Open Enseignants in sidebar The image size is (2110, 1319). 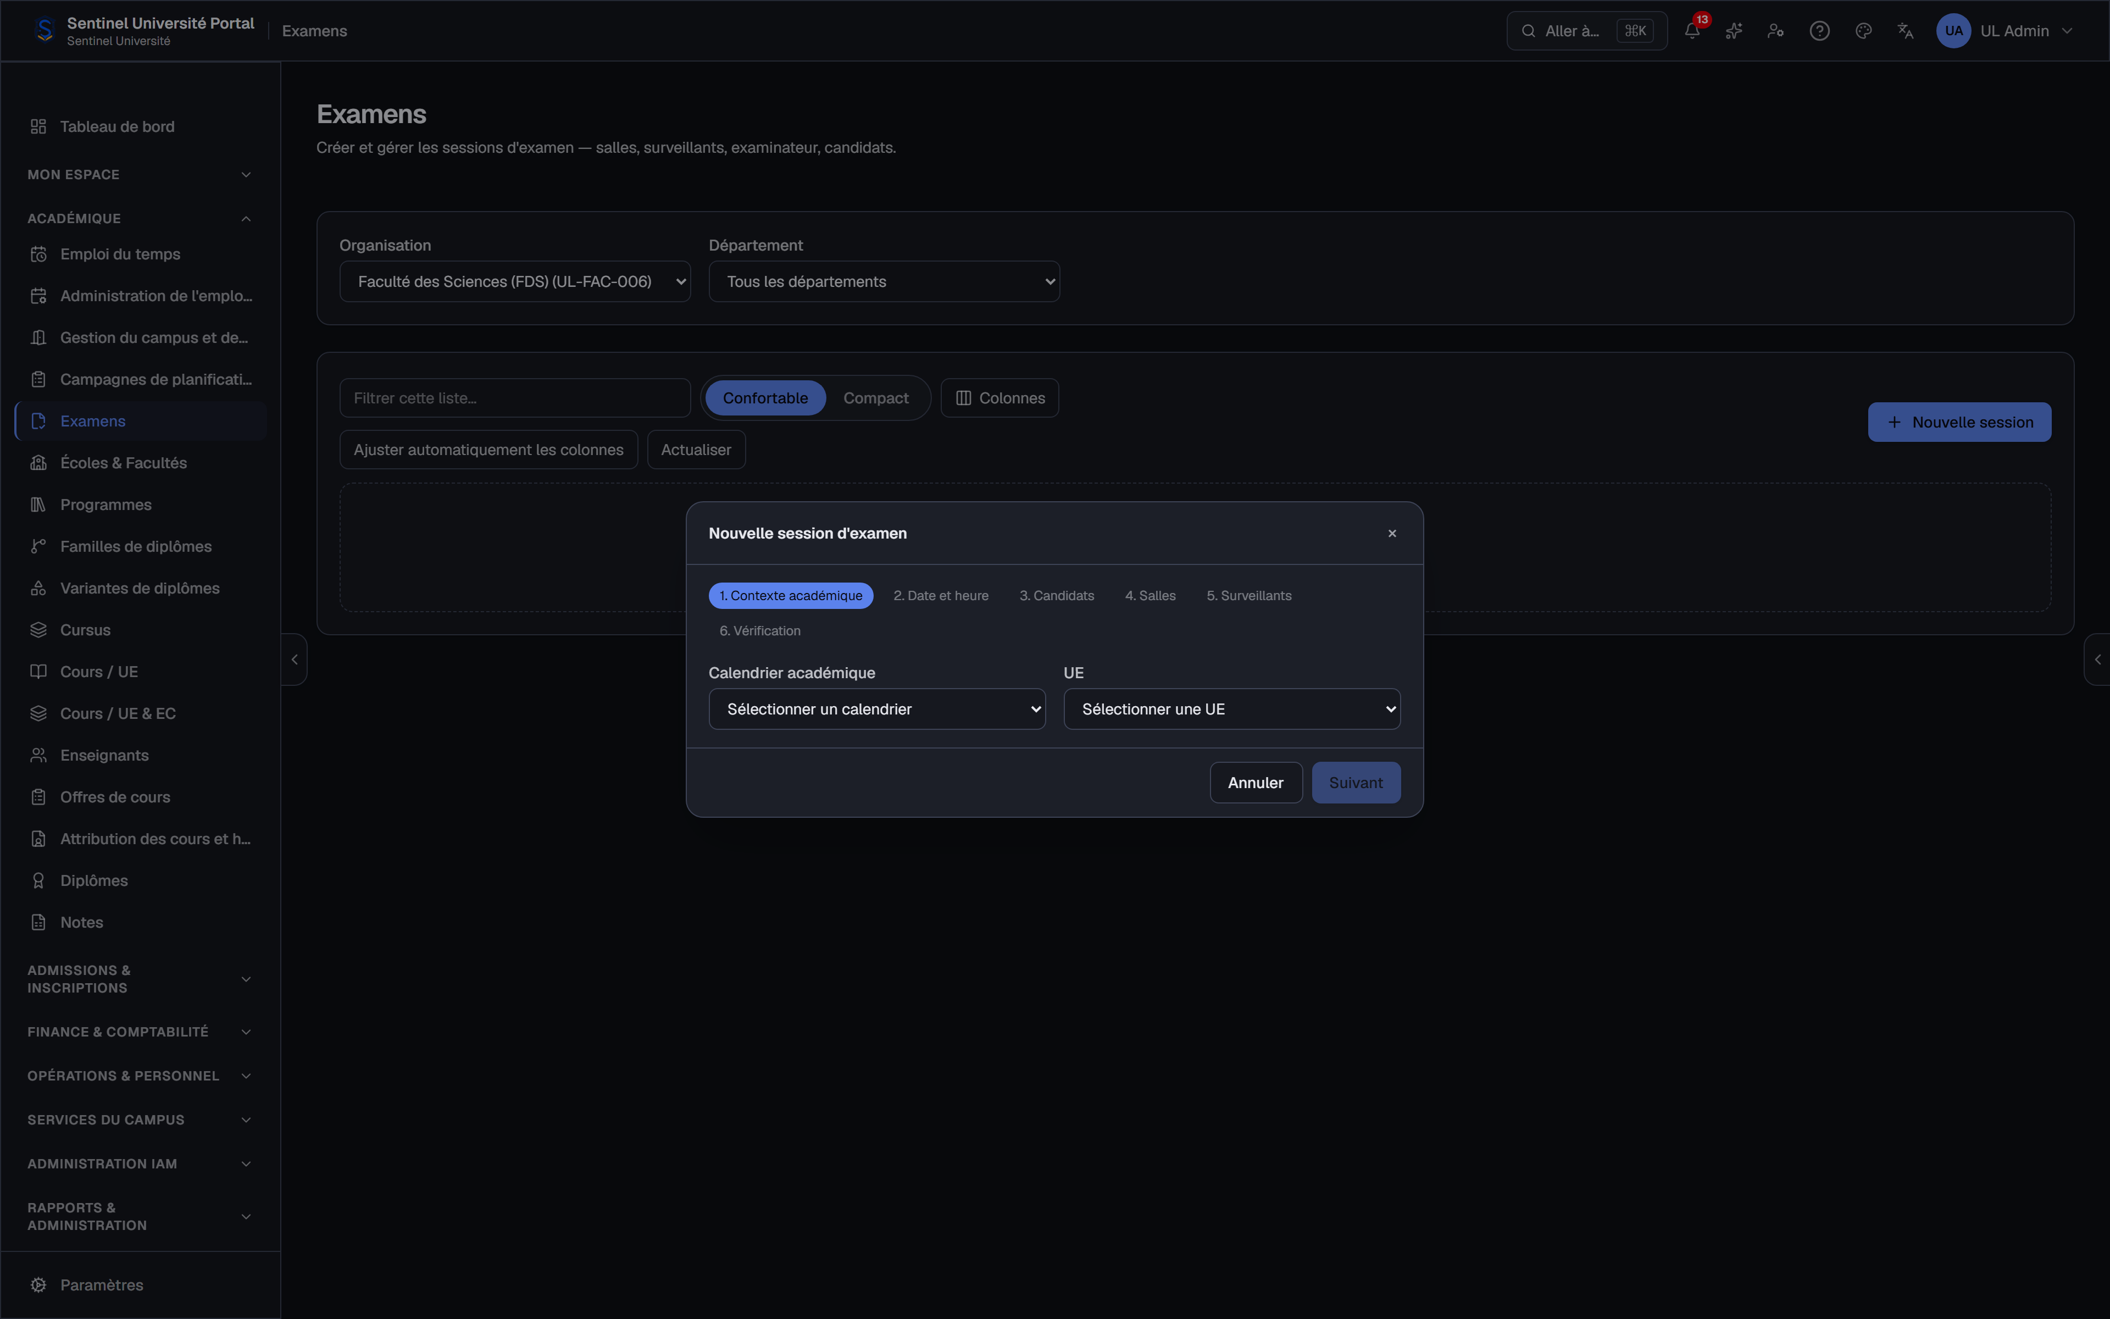[x=140, y=756]
